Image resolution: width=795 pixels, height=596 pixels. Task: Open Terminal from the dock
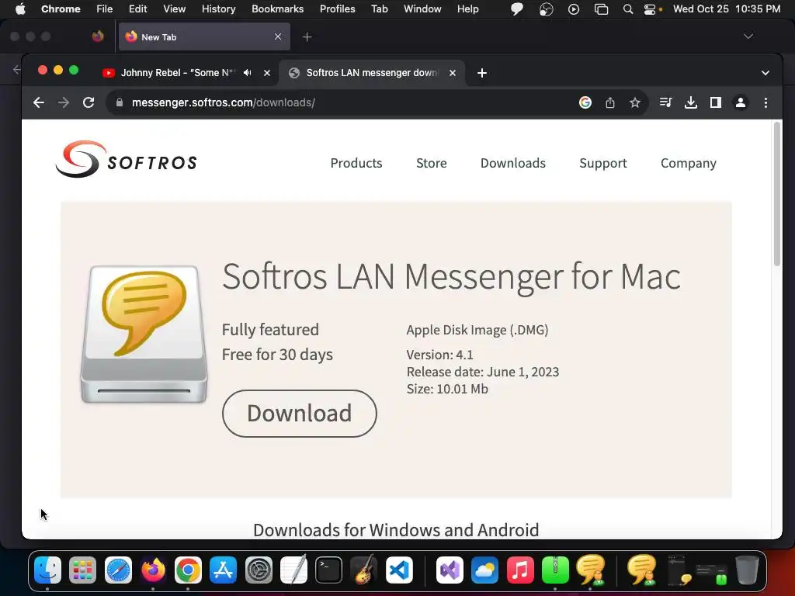click(328, 570)
